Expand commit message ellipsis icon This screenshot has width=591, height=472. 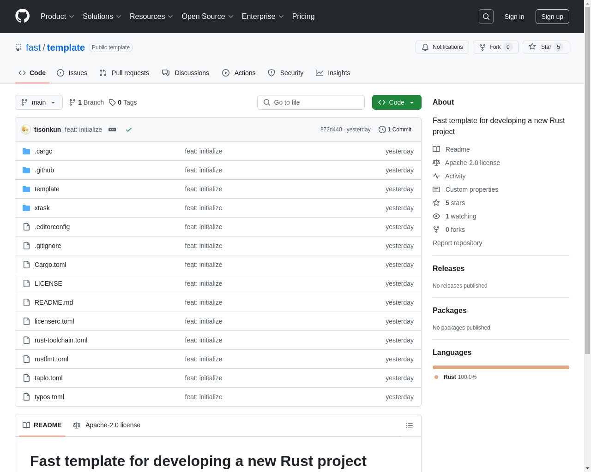(112, 130)
